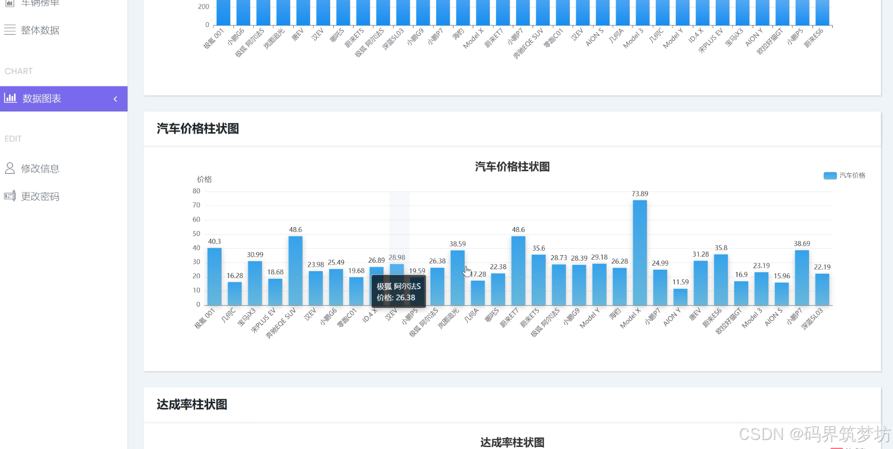Toggle the 汽车价格 legend label

[x=852, y=175]
